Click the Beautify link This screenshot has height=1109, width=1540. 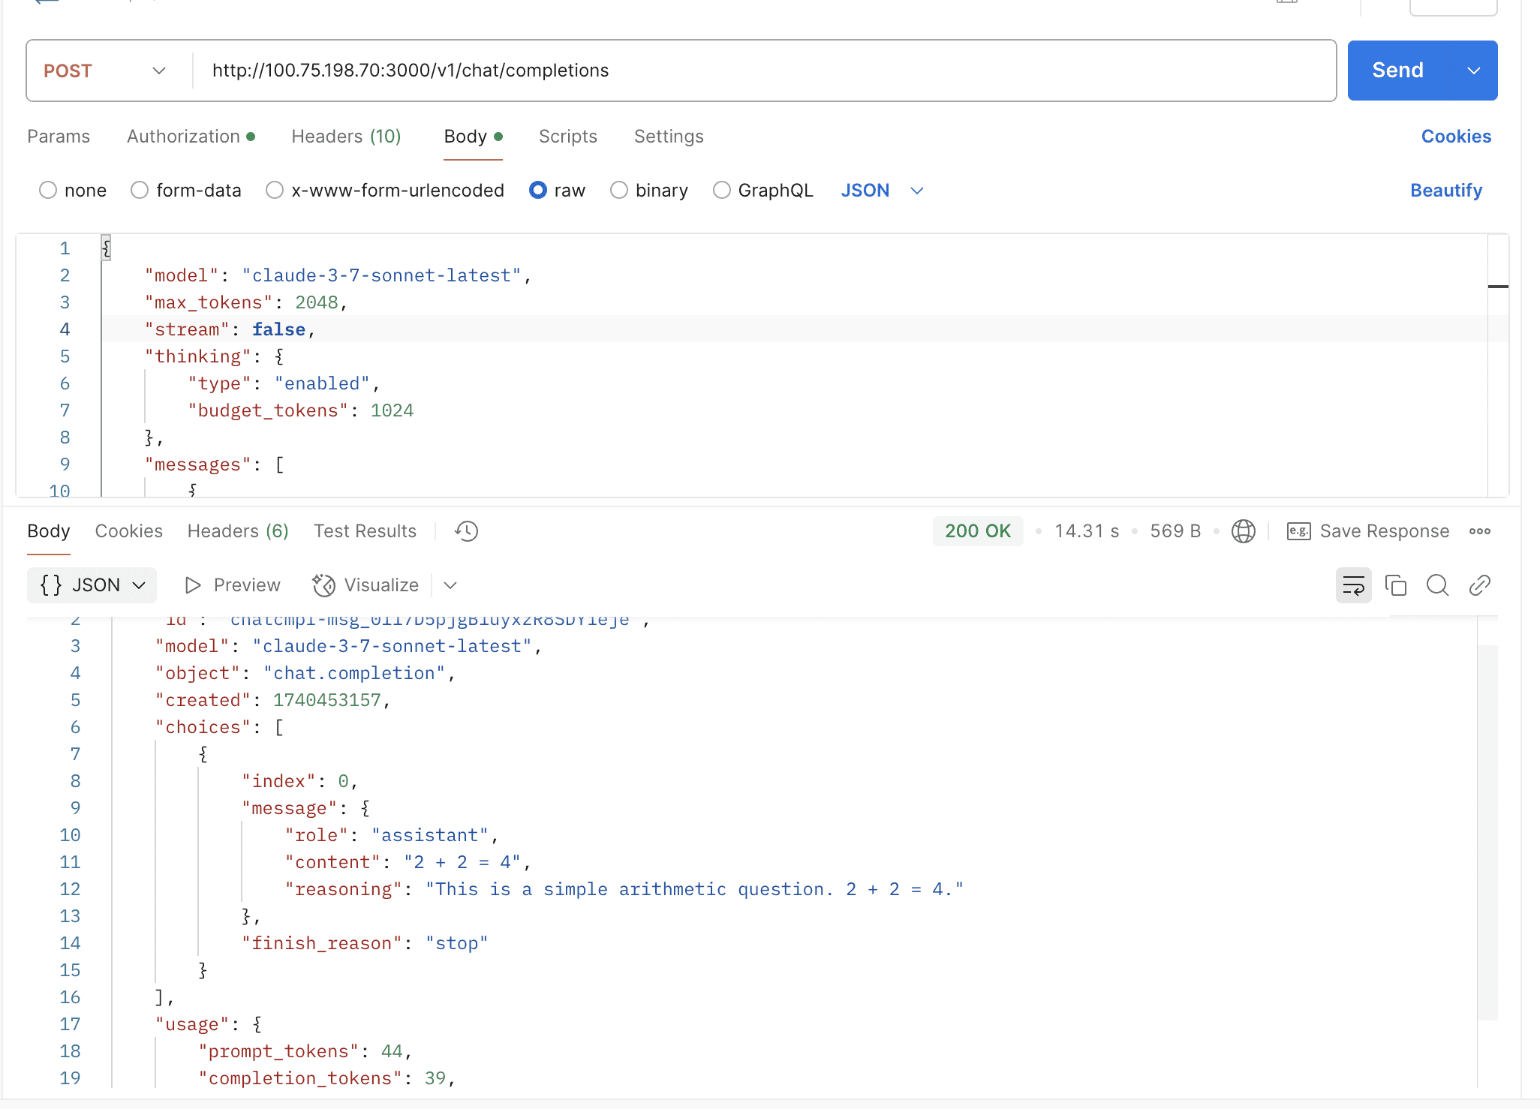pos(1445,191)
